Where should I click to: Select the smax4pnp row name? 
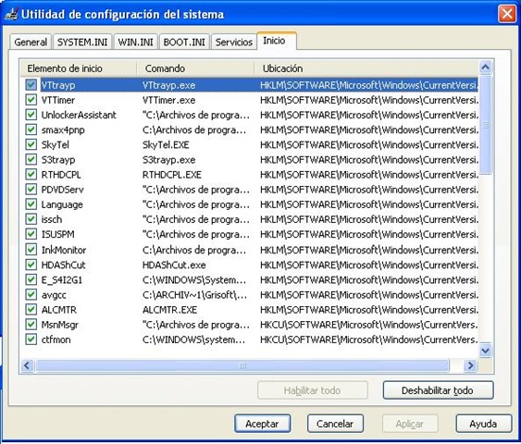(63, 129)
